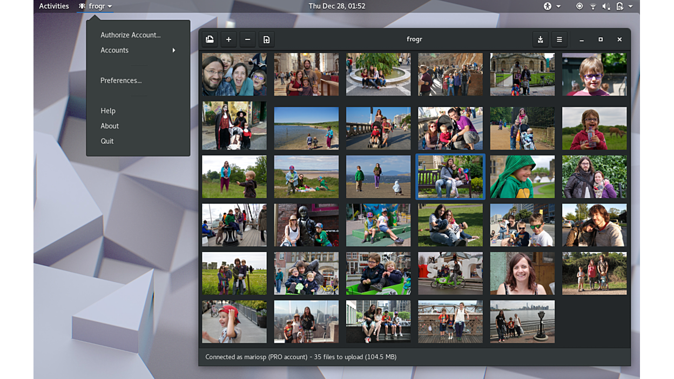Remove selected pictures with the minus button

tap(247, 39)
